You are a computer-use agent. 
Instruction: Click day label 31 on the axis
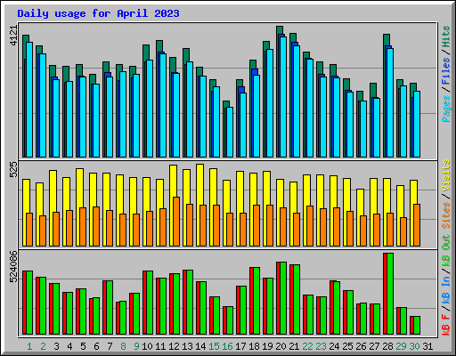(x=427, y=346)
